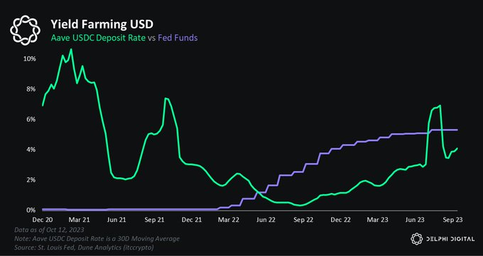Click the 4% y-axis label
Image resolution: width=483 pixels, height=256 pixels.
point(31,150)
